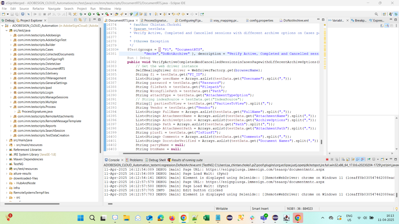Toggle Show Console When Standard Out Changes
Image resolution: width=399 pixels, height=224 pixels.
point(358,159)
